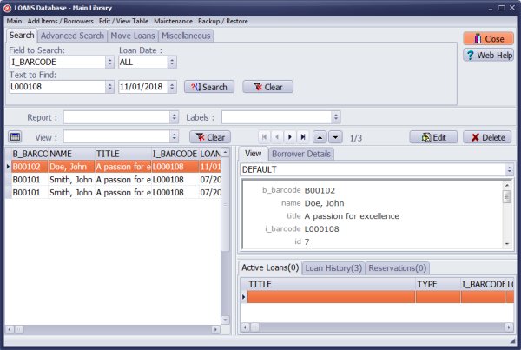Viewport: 521px width, 350px height.
Task: Click the 1/3 record counter
Action: (x=355, y=138)
